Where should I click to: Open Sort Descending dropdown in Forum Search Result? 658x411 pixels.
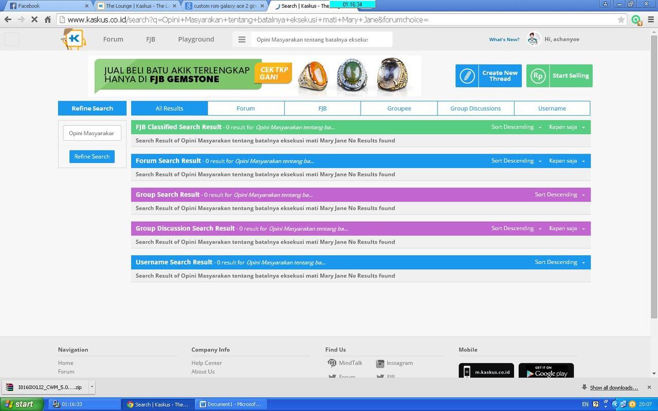(516, 161)
